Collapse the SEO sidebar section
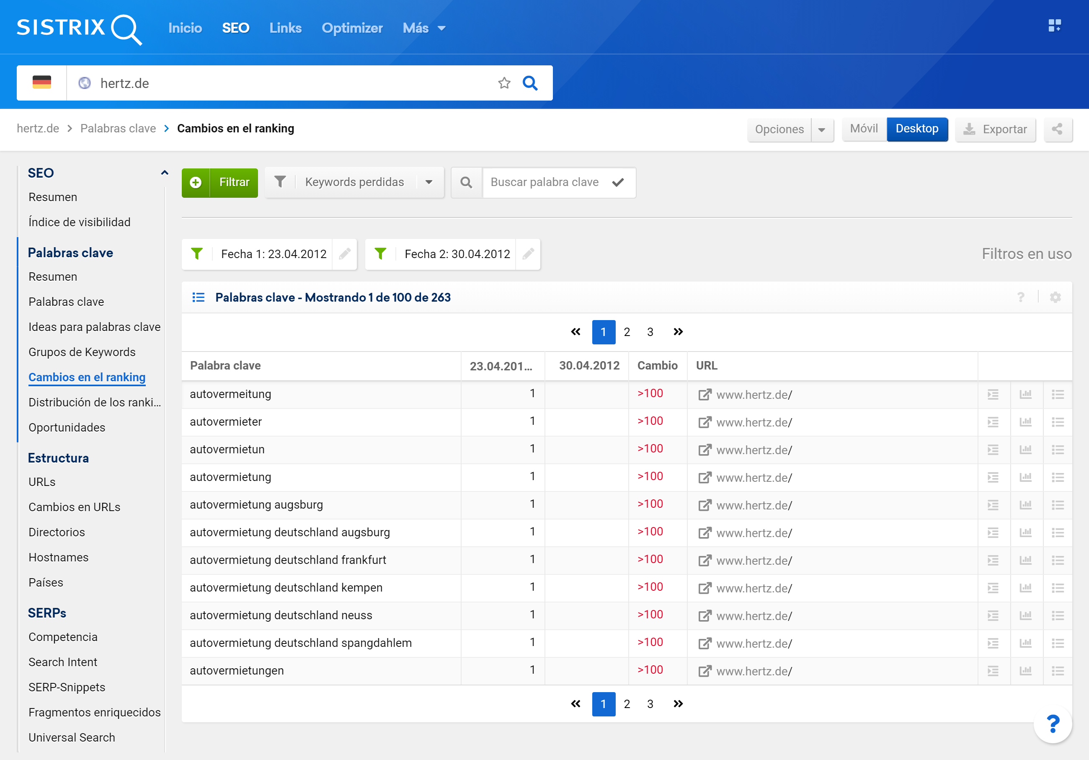This screenshot has height=760, width=1089. 164,173
